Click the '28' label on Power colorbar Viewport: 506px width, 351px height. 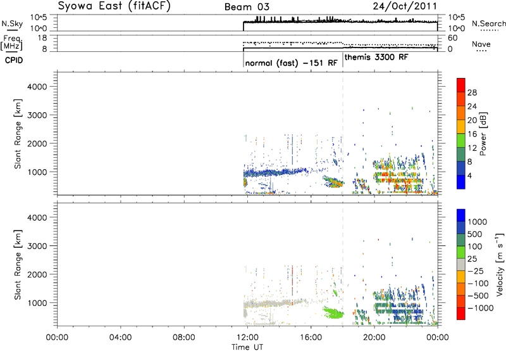point(472,93)
